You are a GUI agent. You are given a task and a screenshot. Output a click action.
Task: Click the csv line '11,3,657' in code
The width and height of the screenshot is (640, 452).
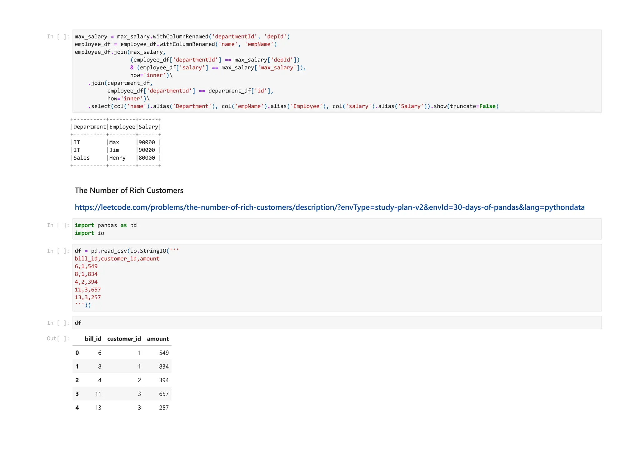[88, 290]
